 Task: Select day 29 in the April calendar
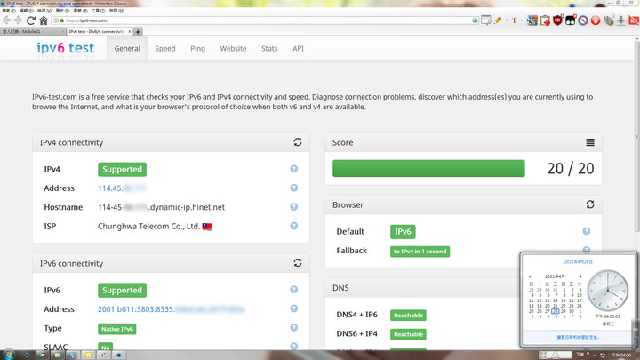[563, 311]
